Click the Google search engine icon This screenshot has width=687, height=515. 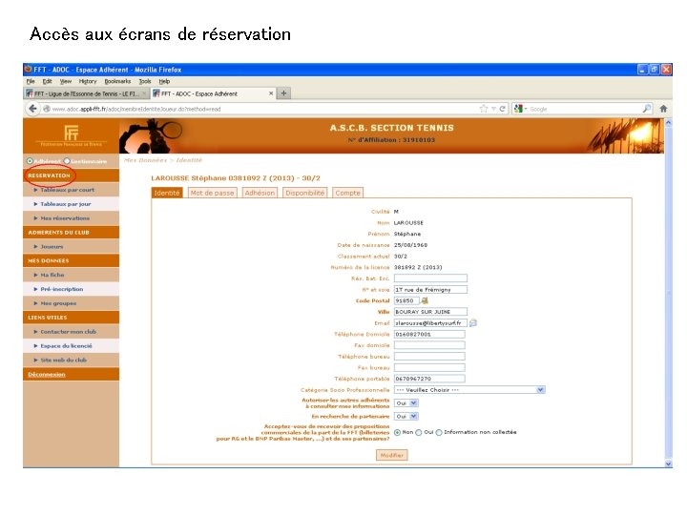click(x=518, y=109)
